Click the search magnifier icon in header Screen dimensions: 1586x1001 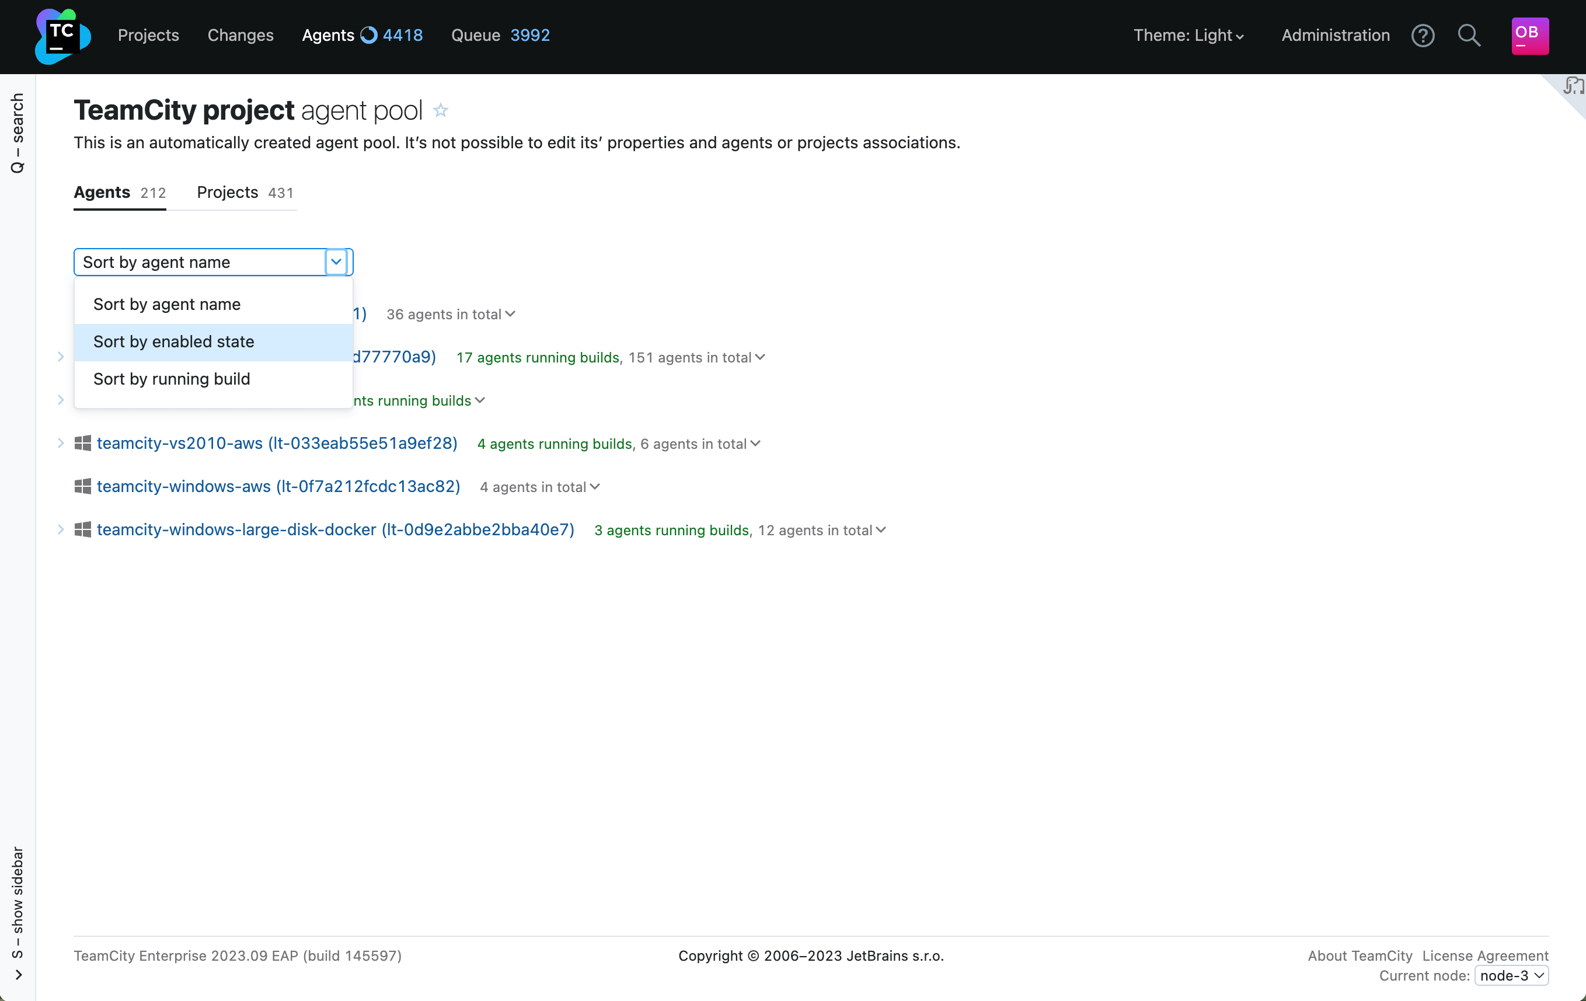click(x=1469, y=36)
